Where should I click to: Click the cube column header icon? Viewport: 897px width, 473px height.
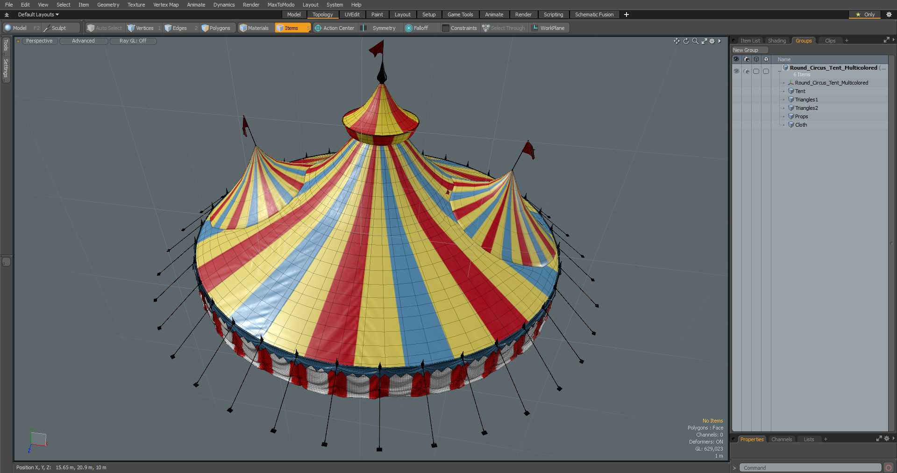[x=766, y=59]
